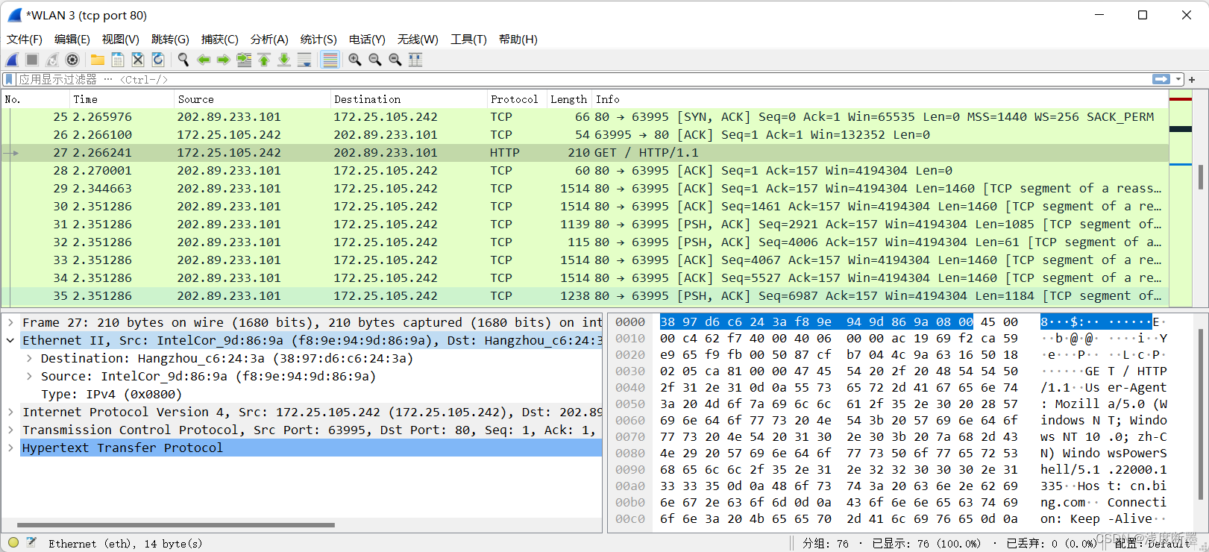Click the packet details horizontal scrollbar

click(175, 524)
